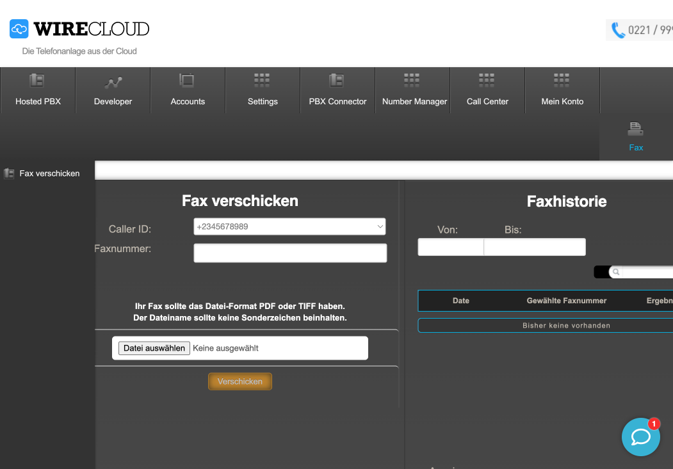Click the Fax printer icon
This screenshot has width=673, height=469.
pos(635,129)
